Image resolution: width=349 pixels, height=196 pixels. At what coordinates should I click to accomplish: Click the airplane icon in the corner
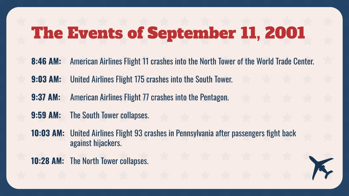tap(320, 168)
